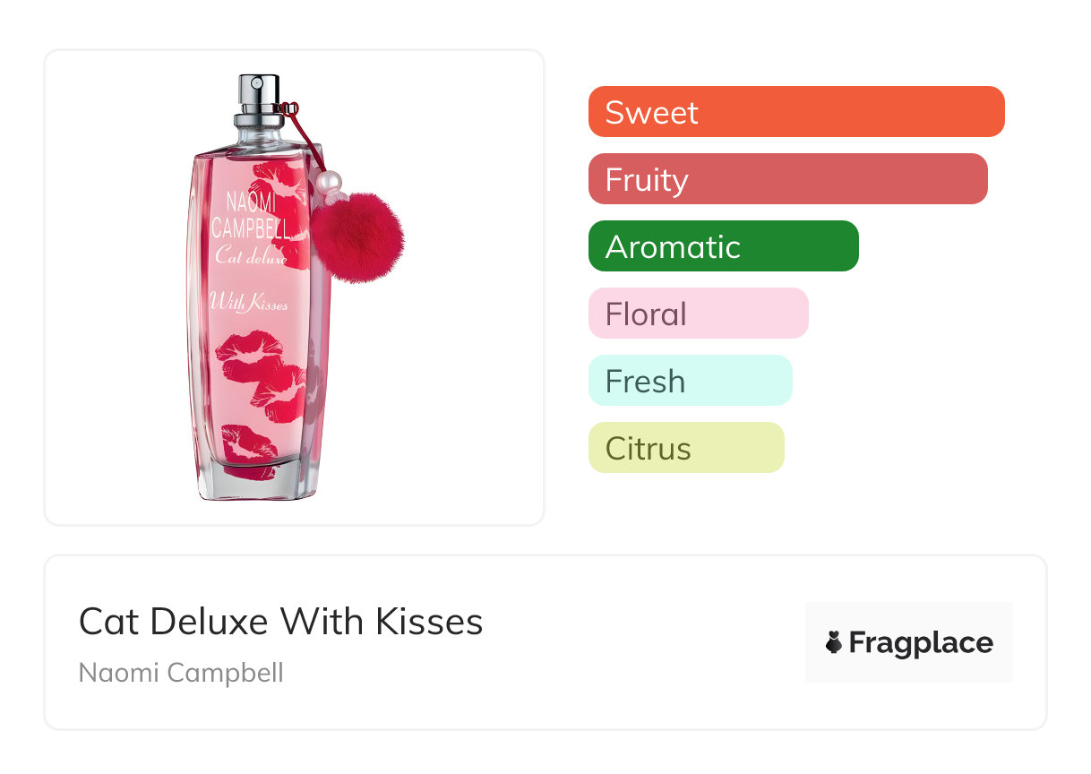Click the Fragplace wordmark text
Viewport: 1091px width, 774px height.
point(921,642)
